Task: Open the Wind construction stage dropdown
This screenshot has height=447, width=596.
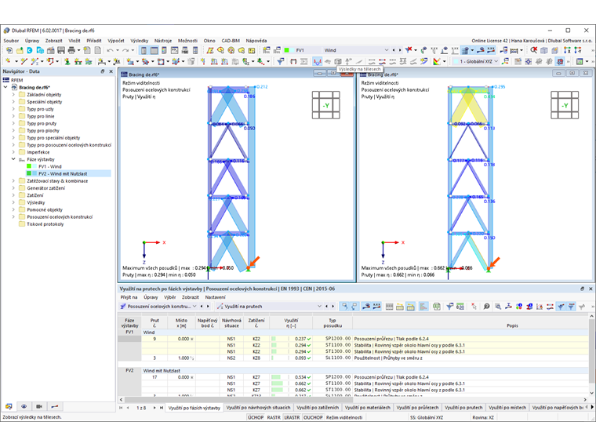Action: [x=387, y=50]
